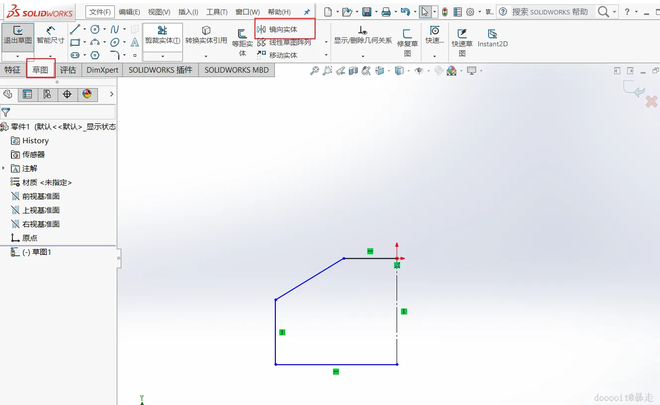Pick the sketch text (A) tool
660x405 pixels.
pos(135,42)
